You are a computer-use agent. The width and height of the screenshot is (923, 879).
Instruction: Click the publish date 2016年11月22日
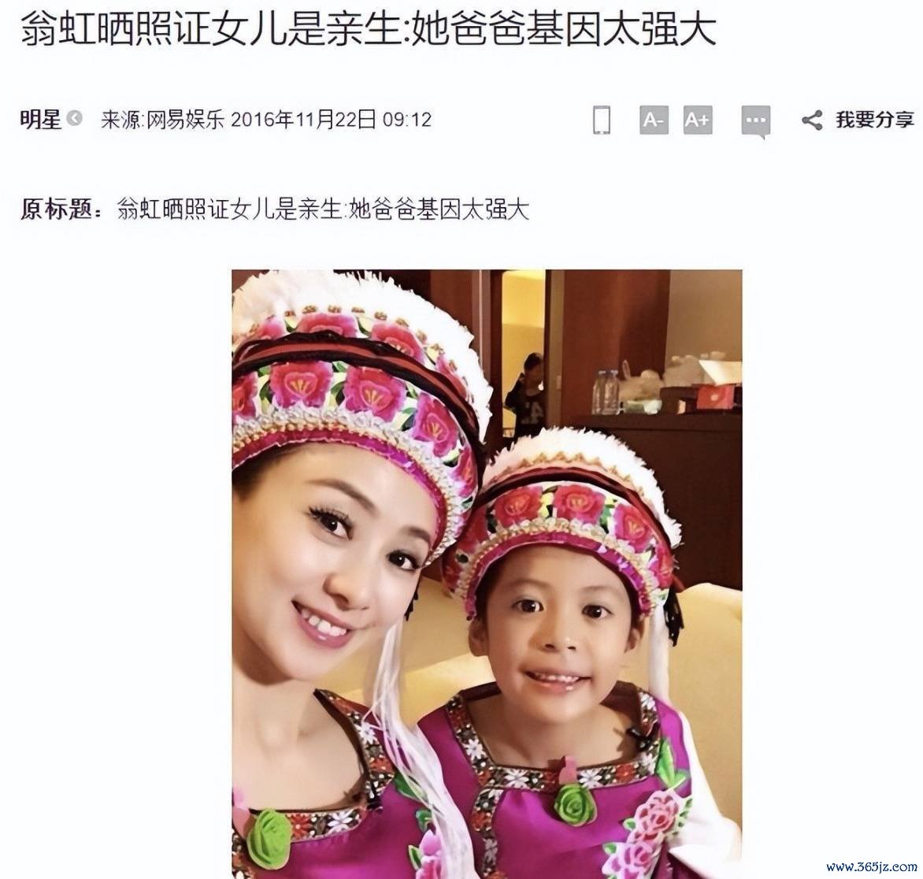coord(303,120)
